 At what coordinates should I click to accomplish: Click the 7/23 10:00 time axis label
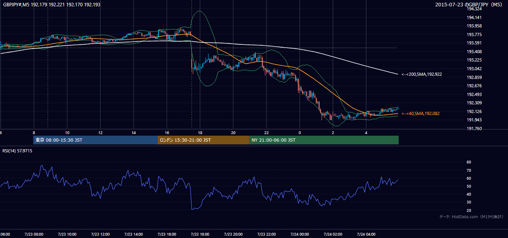pyautogui.click(x=67, y=234)
